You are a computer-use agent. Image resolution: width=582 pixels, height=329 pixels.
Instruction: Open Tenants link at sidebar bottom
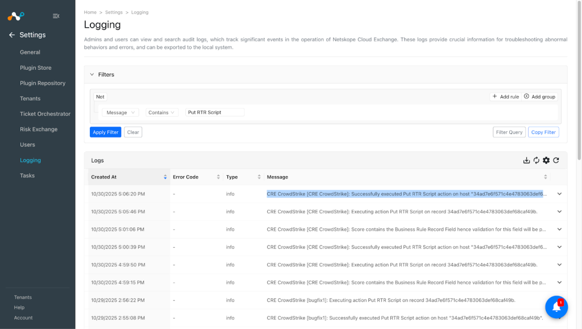click(23, 298)
